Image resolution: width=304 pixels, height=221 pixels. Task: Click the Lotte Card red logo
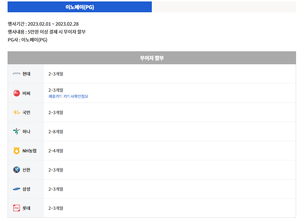click(17, 208)
